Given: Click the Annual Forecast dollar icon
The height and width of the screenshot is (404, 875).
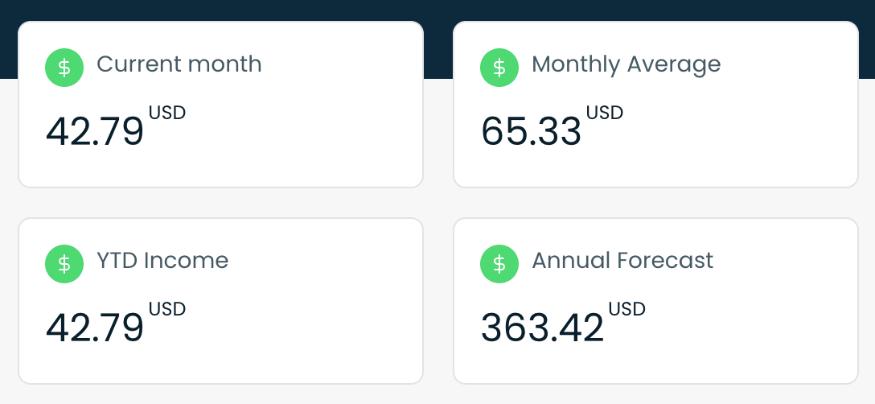Looking at the screenshot, I should click(x=499, y=264).
